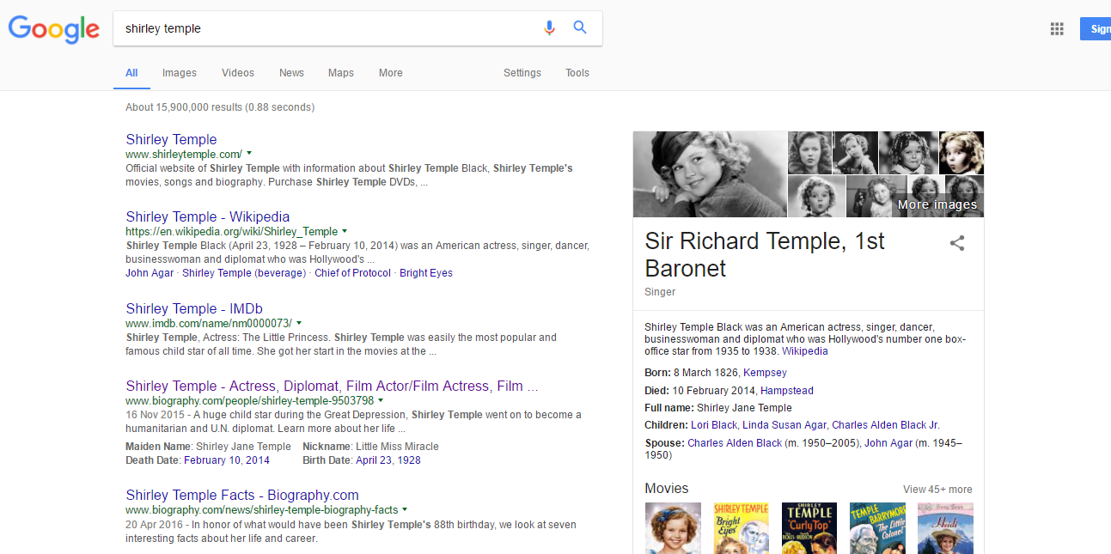
Task: Open the Google apps grid
Action: (1057, 29)
